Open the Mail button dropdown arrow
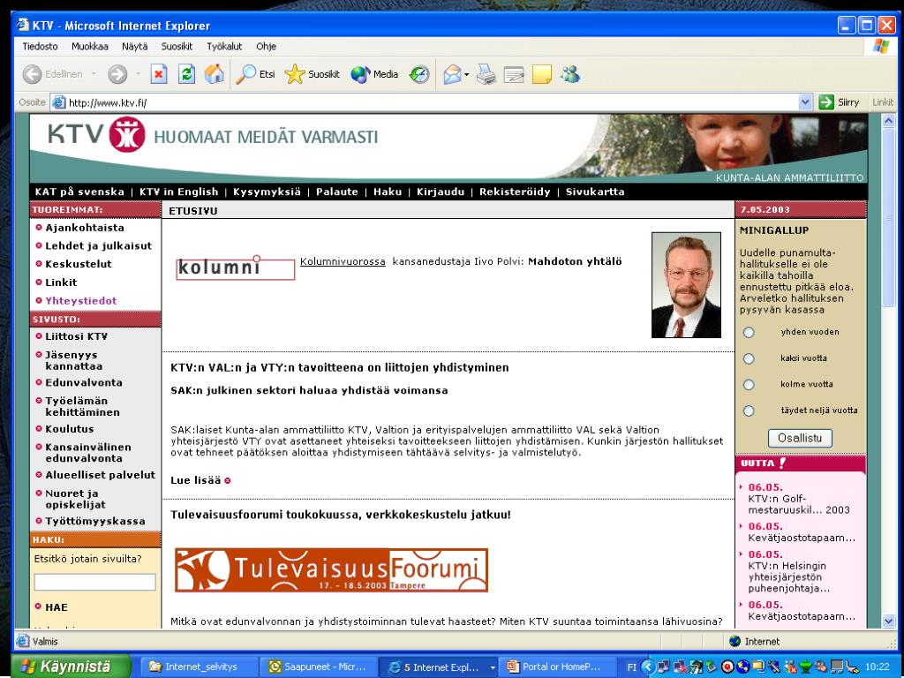The image size is (904, 678). point(466,74)
